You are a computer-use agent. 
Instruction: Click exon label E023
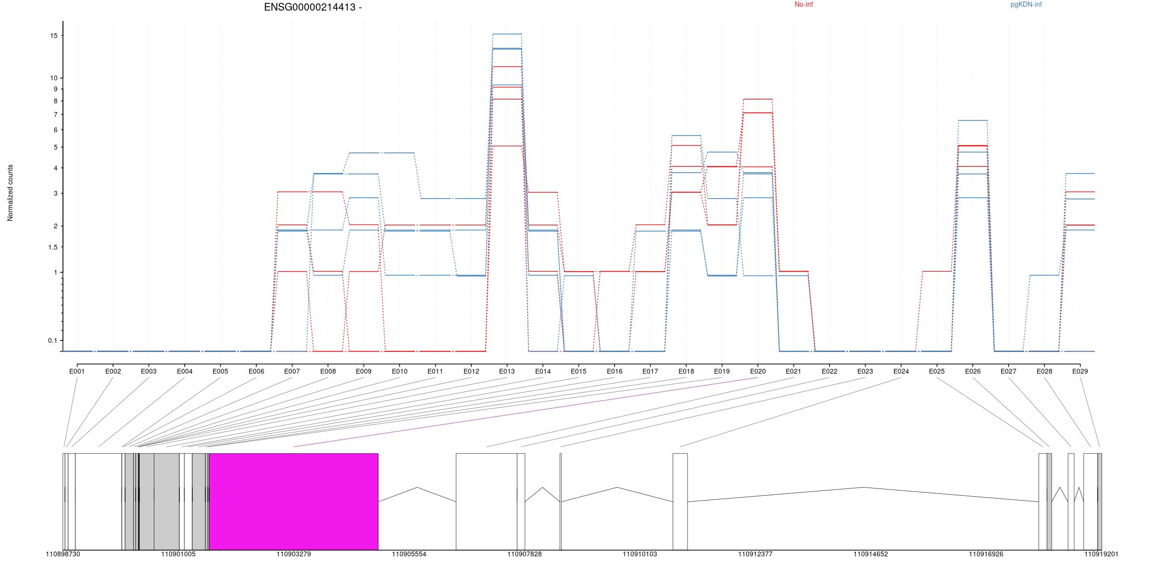(865, 371)
